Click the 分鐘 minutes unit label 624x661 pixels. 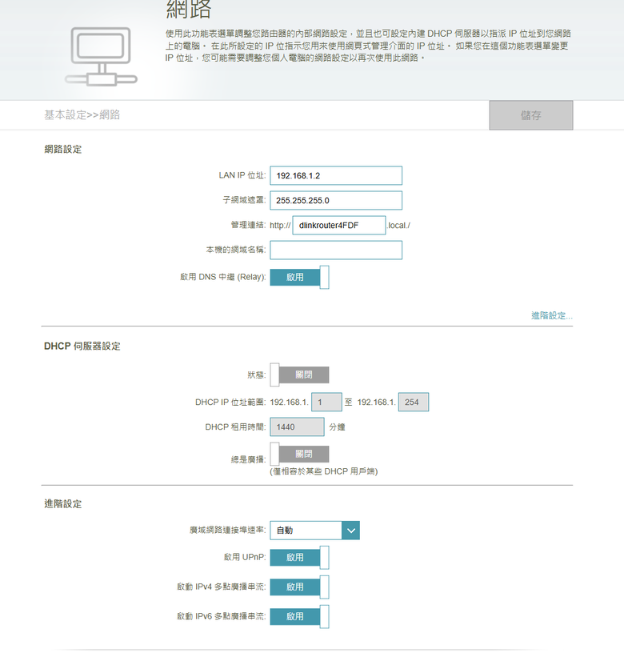[x=337, y=427]
